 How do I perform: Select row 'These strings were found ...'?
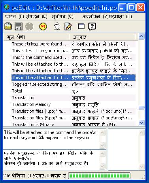tap(74, 44)
